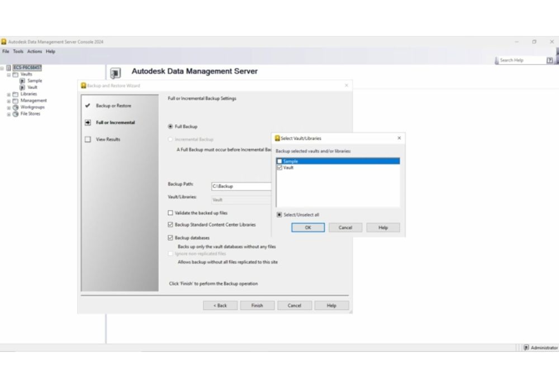Screen dimensions: 559x391
Task: Enable Validate the backed up files
Action: pyautogui.click(x=171, y=213)
